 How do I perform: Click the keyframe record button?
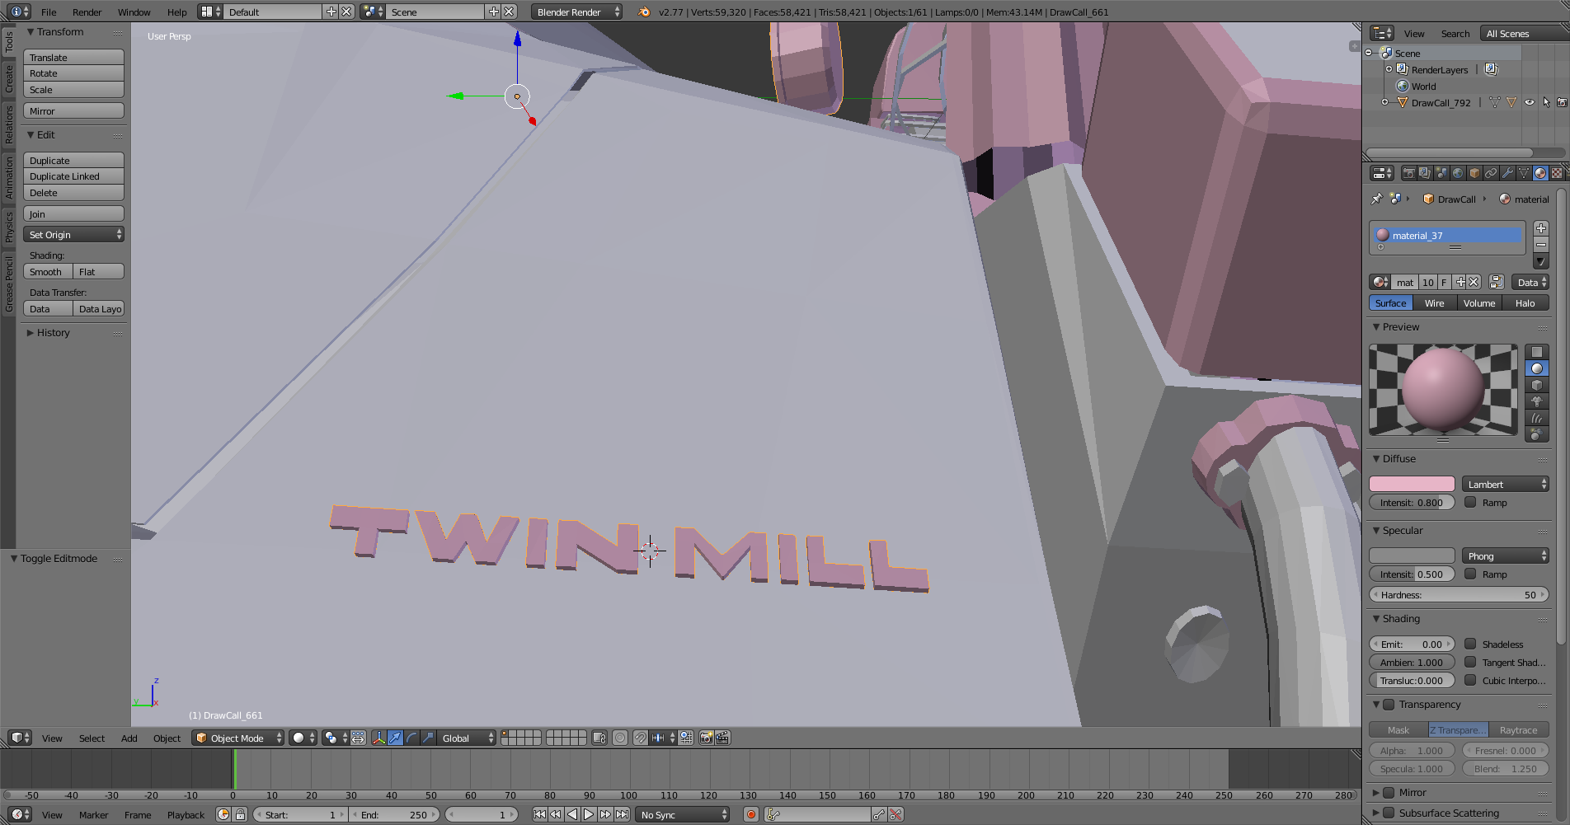[751, 814]
